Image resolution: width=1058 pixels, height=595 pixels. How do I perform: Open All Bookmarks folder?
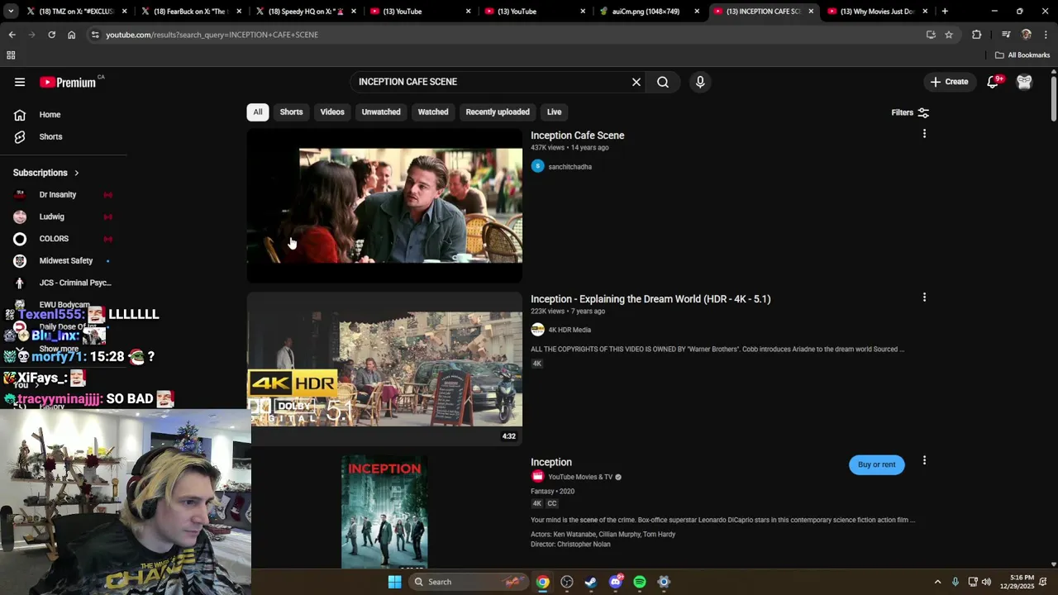click(1022, 55)
